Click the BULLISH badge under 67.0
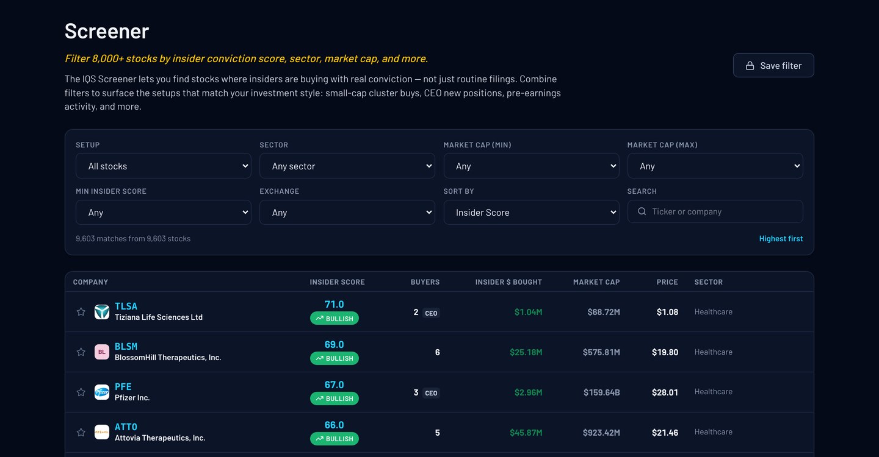This screenshot has height=457, width=879. [335, 399]
